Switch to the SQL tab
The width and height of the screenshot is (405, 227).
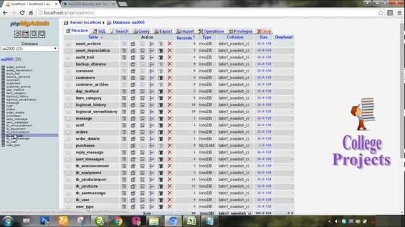[99, 31]
